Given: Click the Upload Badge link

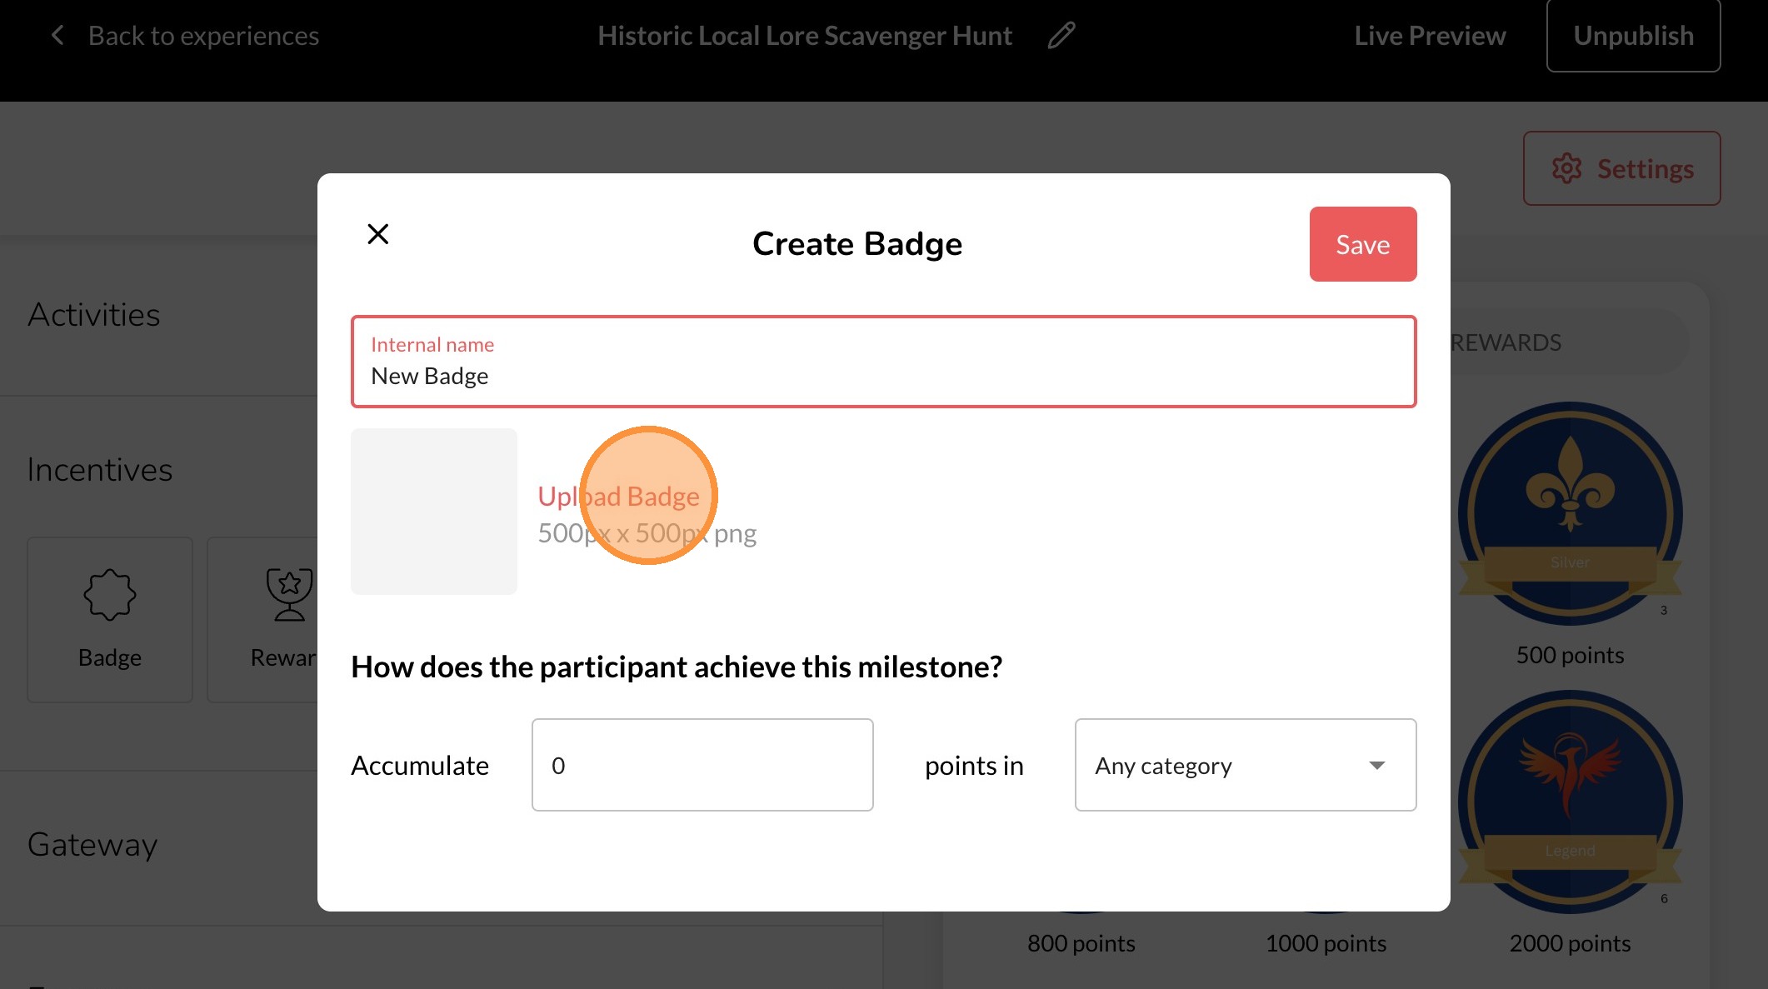Looking at the screenshot, I should click(618, 496).
